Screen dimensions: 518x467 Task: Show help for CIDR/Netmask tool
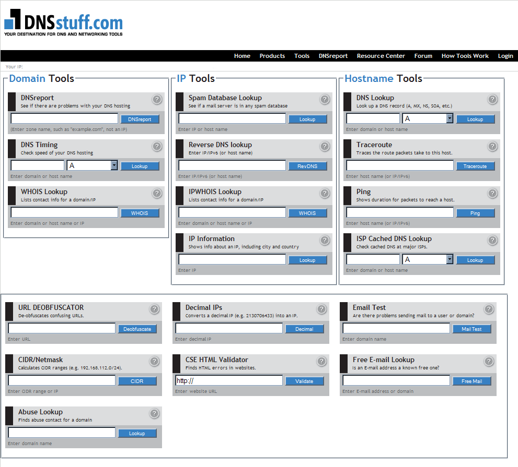154,361
